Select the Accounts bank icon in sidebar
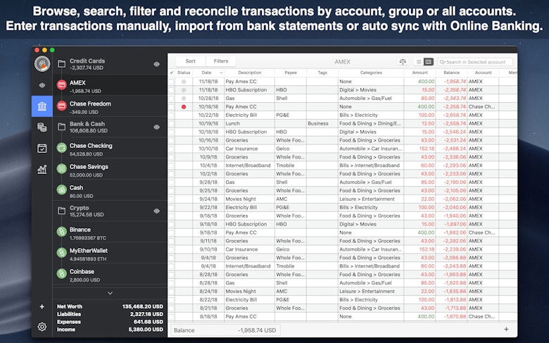Screen dimensions: 549x343 pos(42,106)
